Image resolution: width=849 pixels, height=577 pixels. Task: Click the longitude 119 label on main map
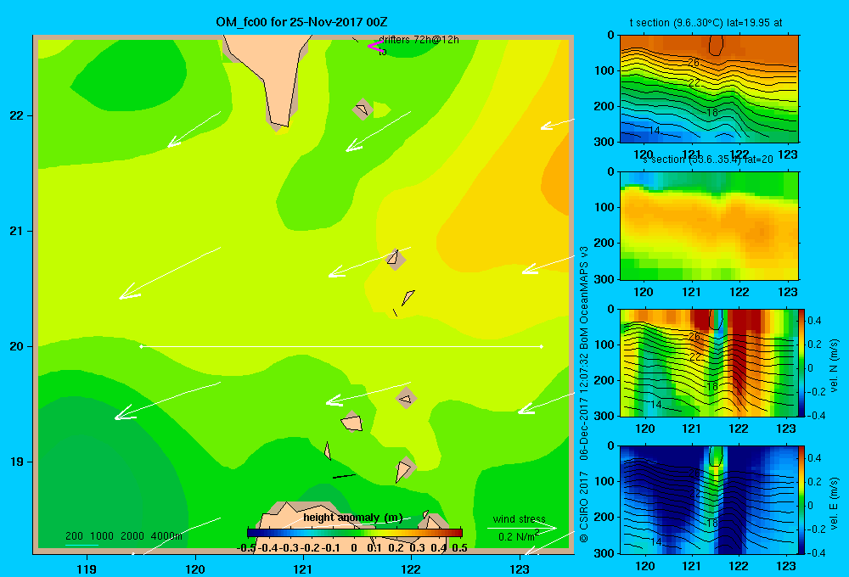[87, 569]
